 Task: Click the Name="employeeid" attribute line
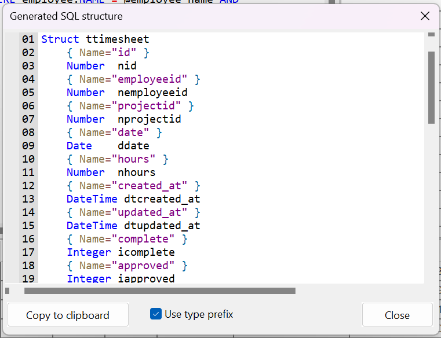[134, 79]
